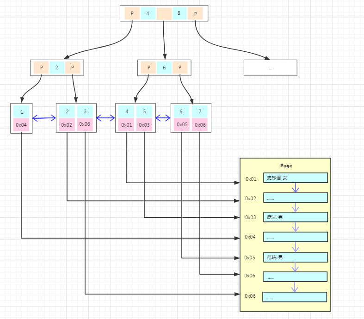Select the pink 0x01 cell under key 4
The height and width of the screenshot is (319, 364).
tap(126, 125)
